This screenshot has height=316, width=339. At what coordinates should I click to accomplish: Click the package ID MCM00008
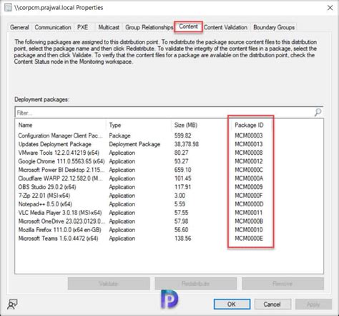pos(249,153)
